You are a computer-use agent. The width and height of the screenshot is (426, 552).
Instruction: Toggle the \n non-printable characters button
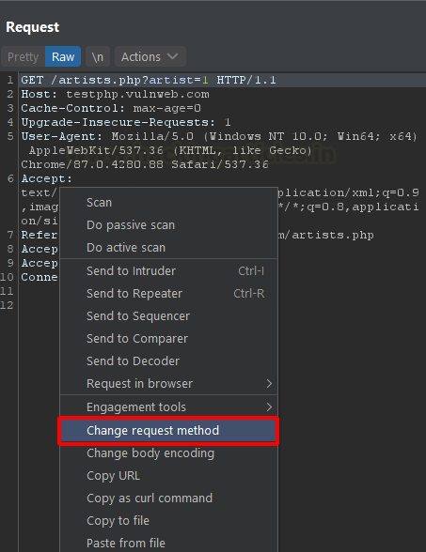(98, 56)
